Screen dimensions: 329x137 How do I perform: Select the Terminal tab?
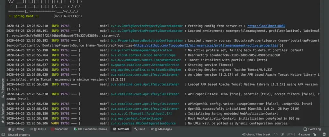(x=121, y=129)
